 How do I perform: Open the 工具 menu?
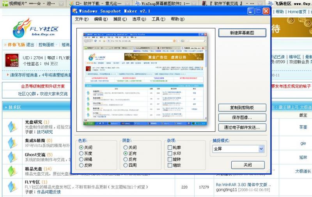[x=158, y=19]
